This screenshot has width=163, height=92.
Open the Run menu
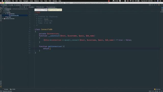[x=42, y=1]
